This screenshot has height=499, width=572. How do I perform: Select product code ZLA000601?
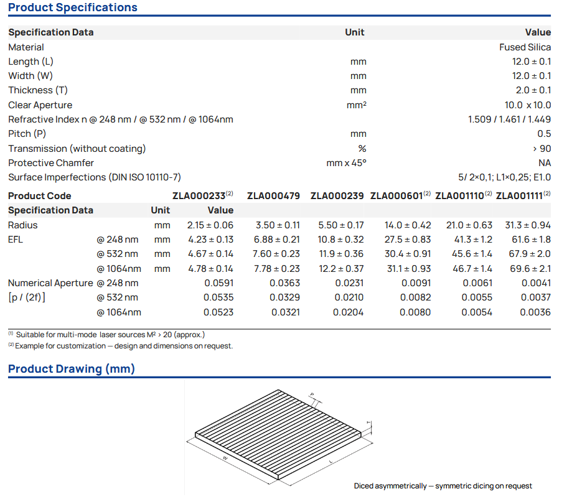[397, 196]
